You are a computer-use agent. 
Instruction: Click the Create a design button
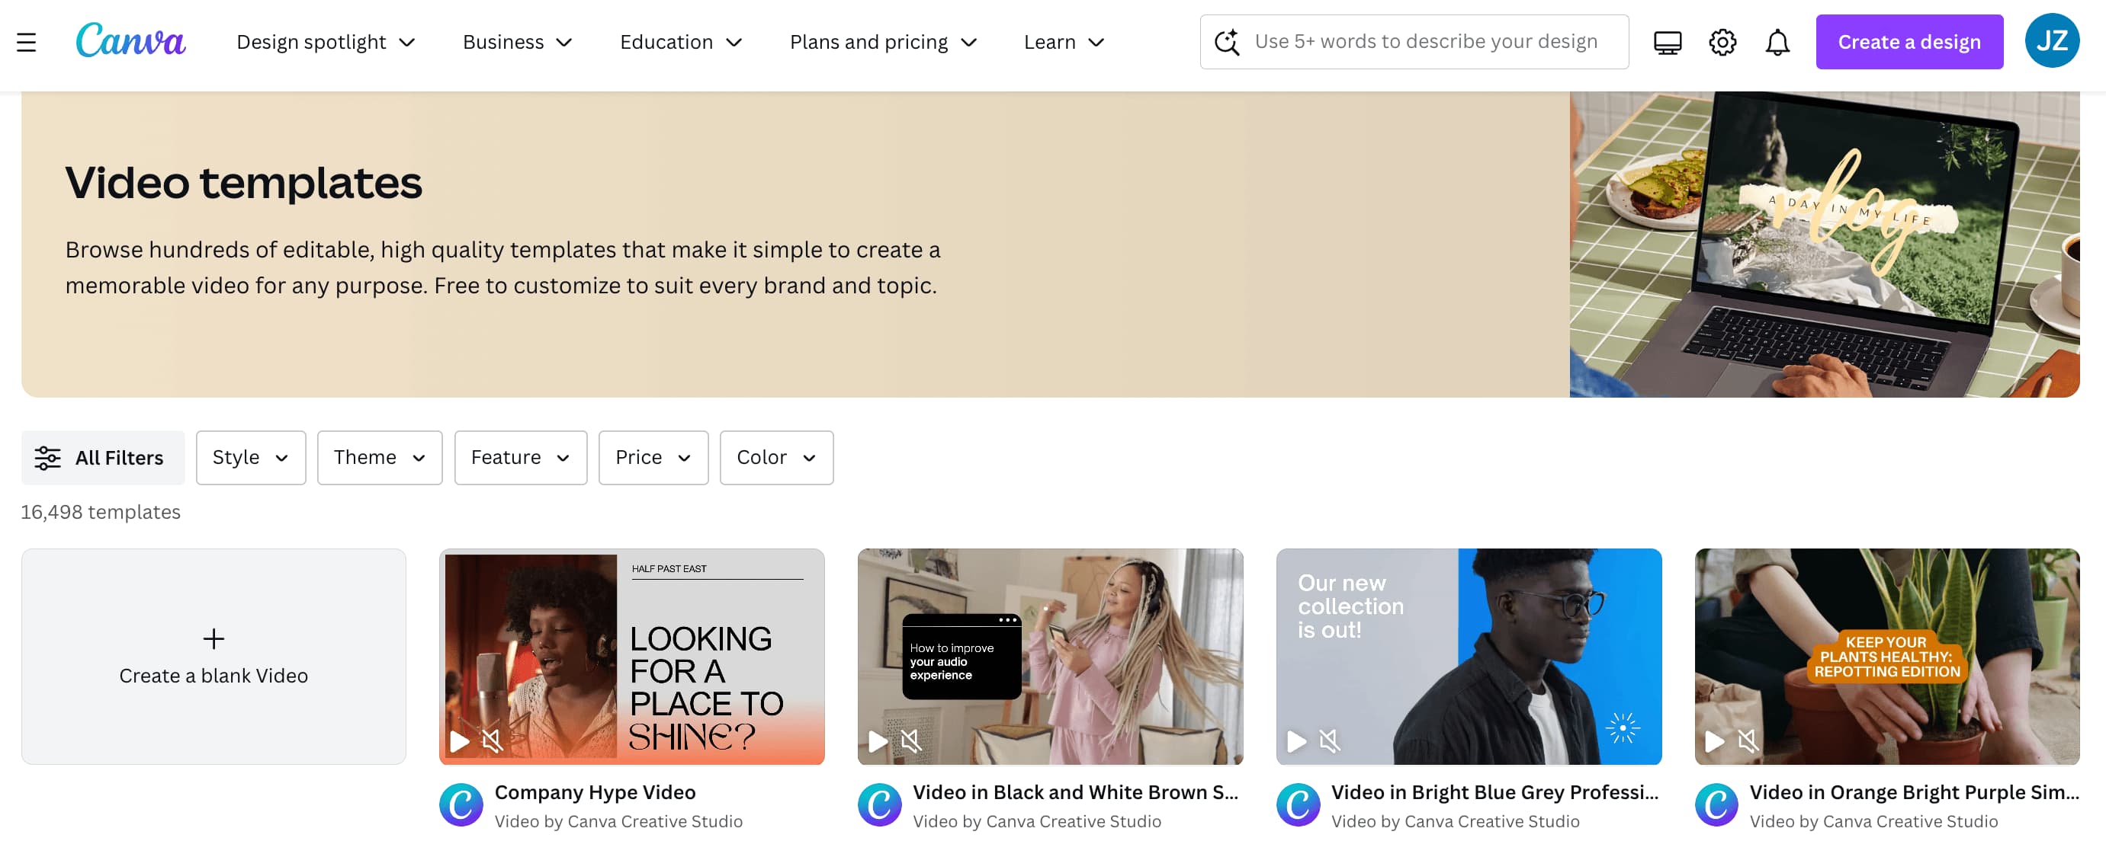1909,42
